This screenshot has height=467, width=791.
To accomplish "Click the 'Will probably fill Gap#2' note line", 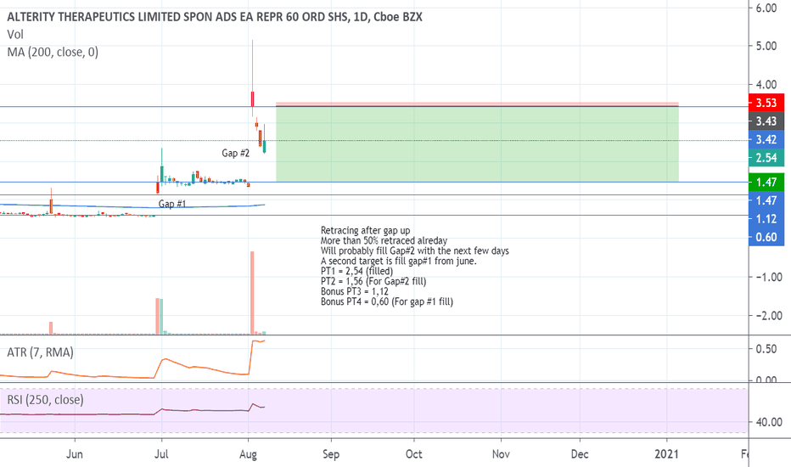I will tap(415, 250).
